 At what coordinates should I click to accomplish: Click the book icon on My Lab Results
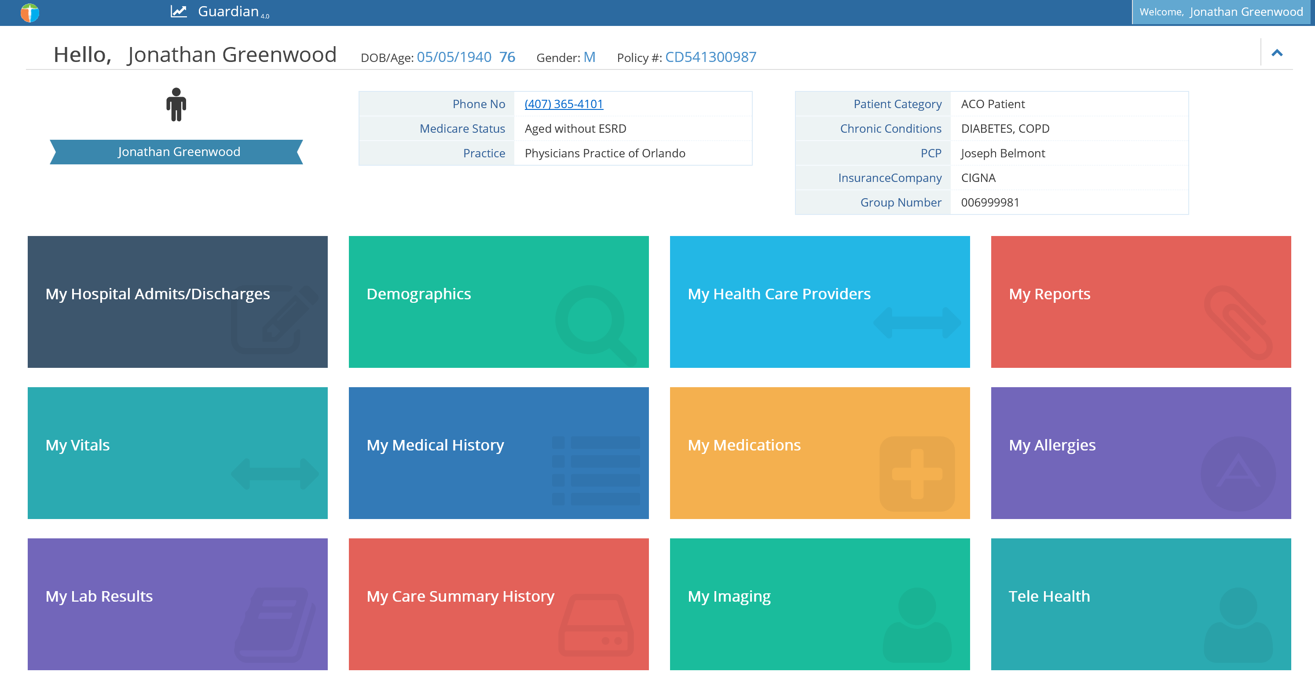[275, 625]
